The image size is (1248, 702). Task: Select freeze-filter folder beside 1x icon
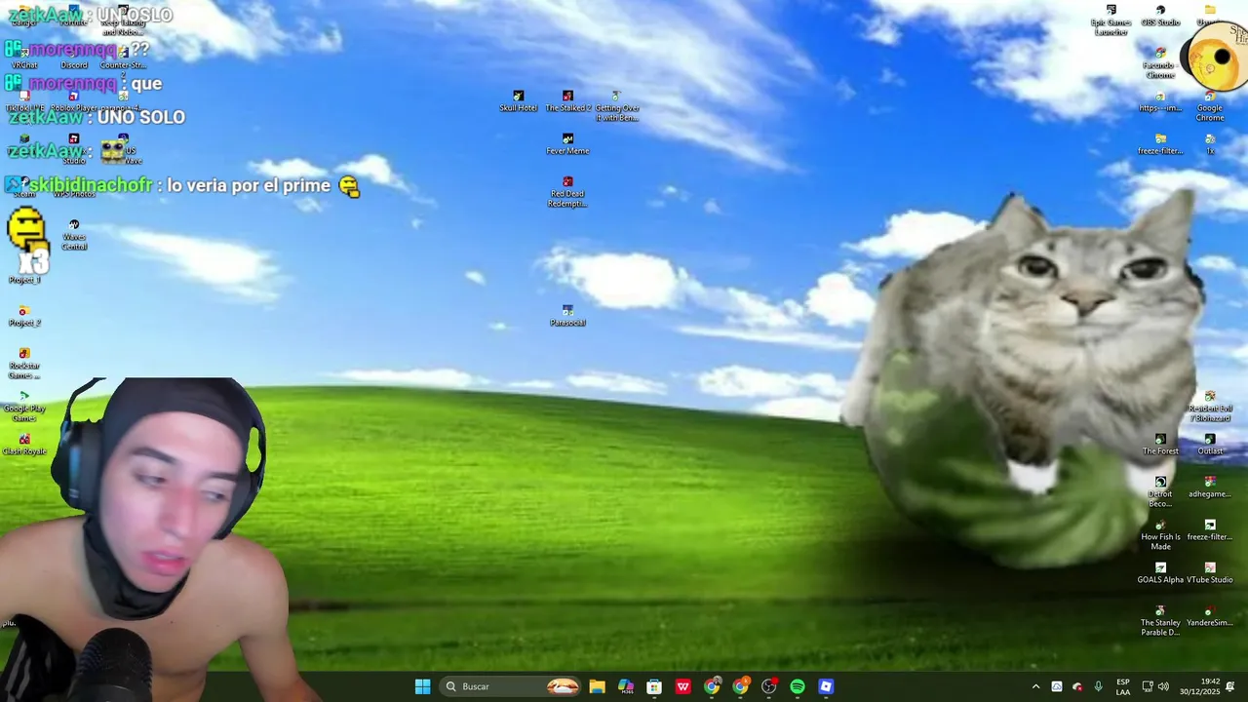click(1160, 144)
